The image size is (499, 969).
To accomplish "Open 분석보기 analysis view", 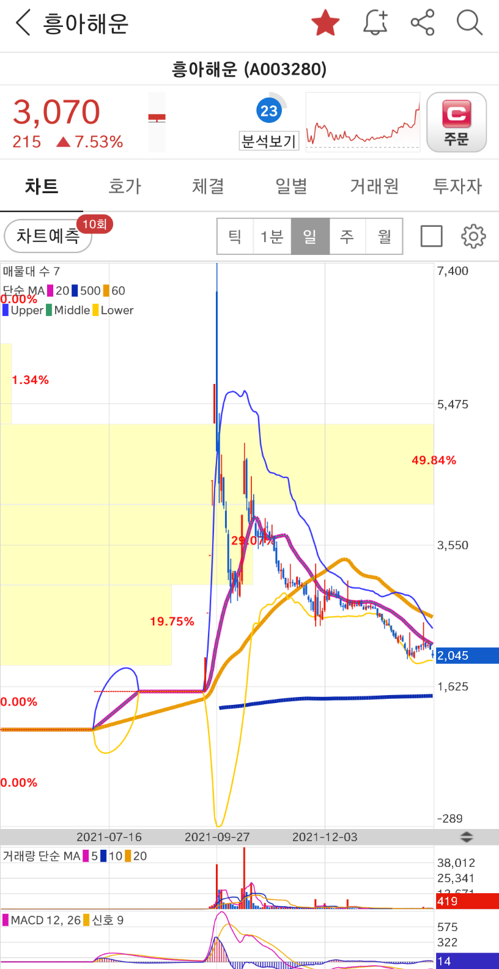I will click(x=268, y=141).
